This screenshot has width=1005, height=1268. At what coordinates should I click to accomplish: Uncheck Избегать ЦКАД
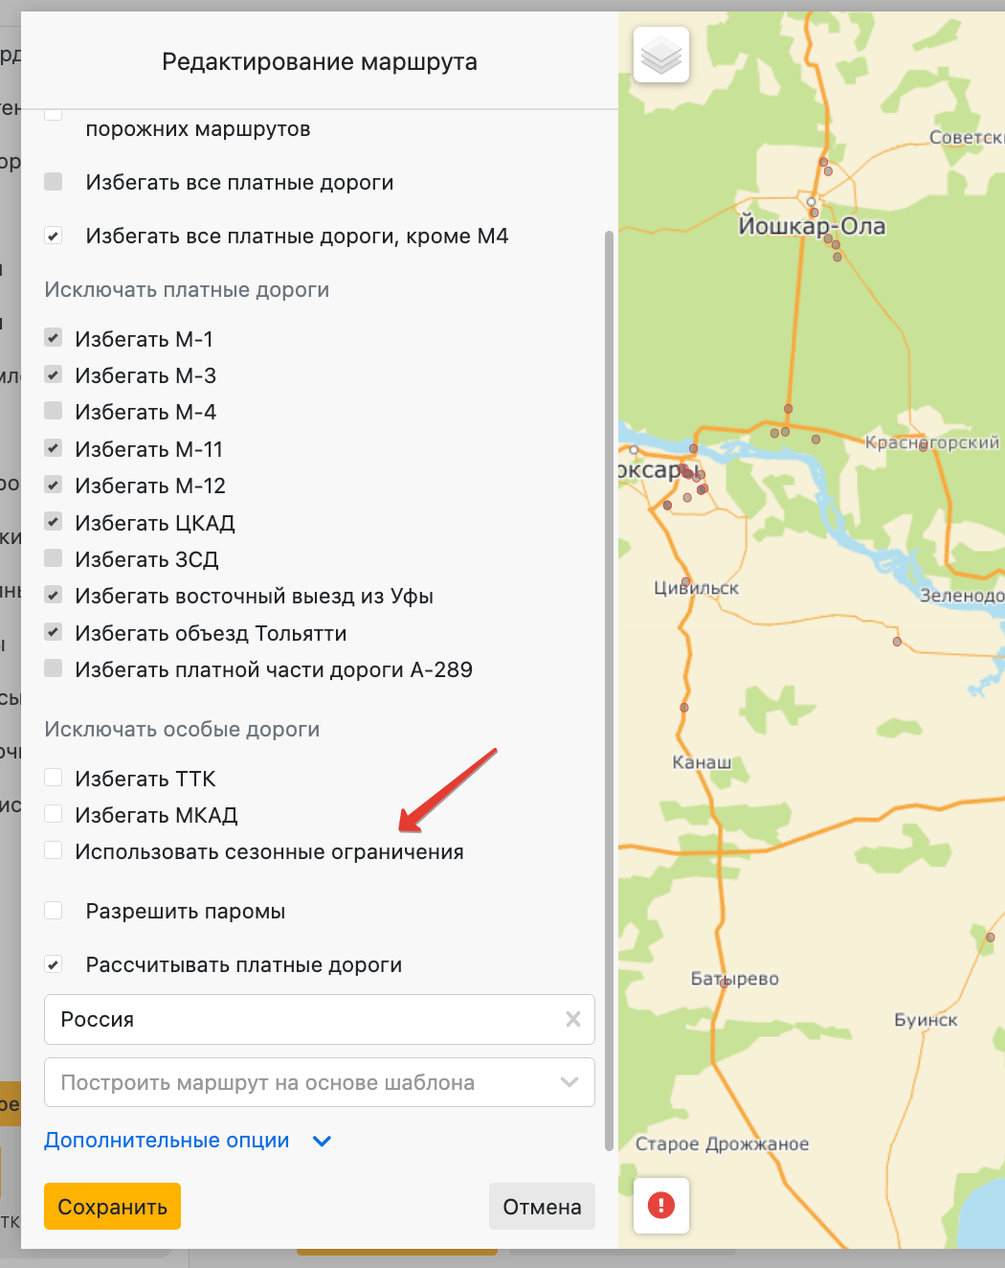(x=54, y=522)
